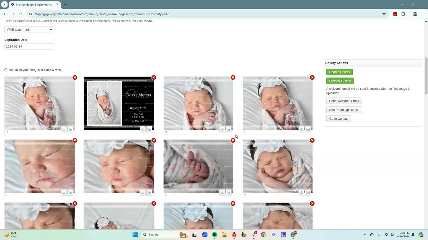Click the page vertical scrollbar
Screen dimensions: 428x240
426,125
